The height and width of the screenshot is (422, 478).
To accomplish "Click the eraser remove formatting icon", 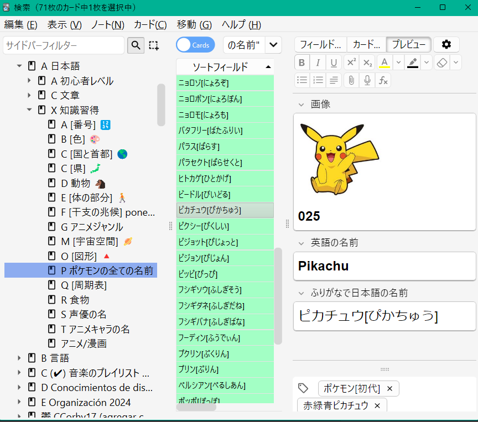I will click(441, 62).
